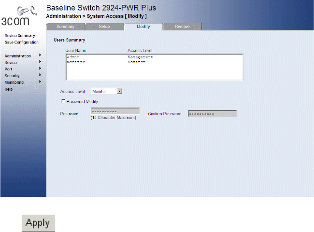This screenshot has height=232, width=314.
Task: Open the Monitoring menu
Action: (x=14, y=82)
